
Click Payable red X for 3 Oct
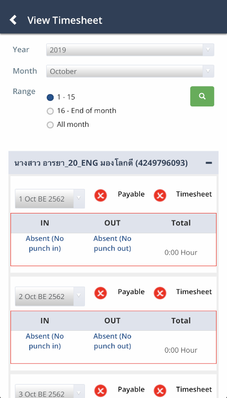100,391
